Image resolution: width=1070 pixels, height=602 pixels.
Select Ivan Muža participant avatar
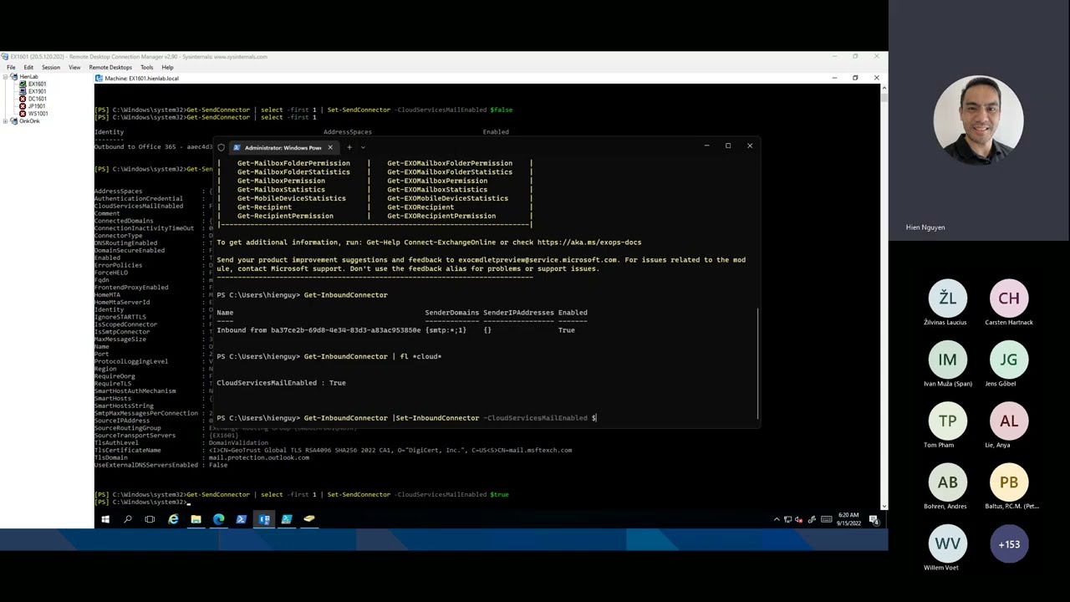coord(947,360)
